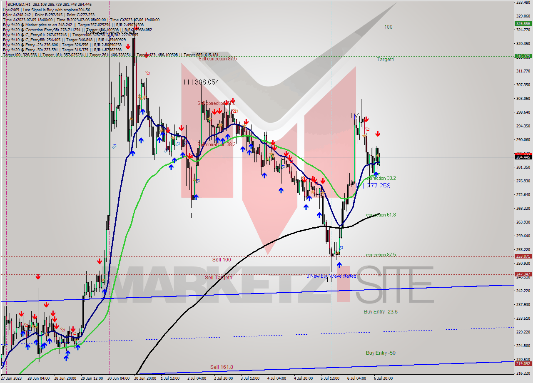Click the blue 'I I I 277.253' label

pyautogui.click(x=374, y=186)
